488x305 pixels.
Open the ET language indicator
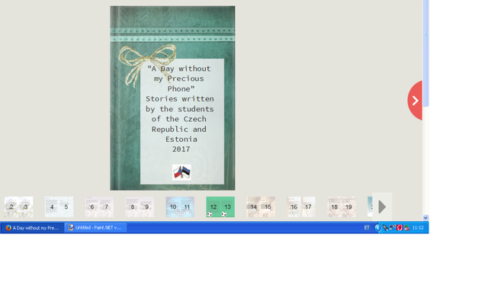point(367,228)
